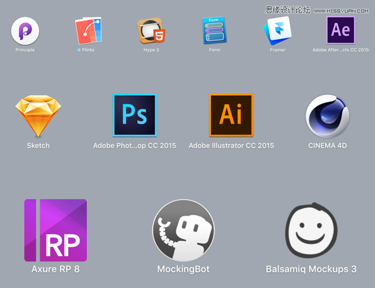Open the Sketch diamond icon
Screen dimensions: 375x288
[x=38, y=116]
